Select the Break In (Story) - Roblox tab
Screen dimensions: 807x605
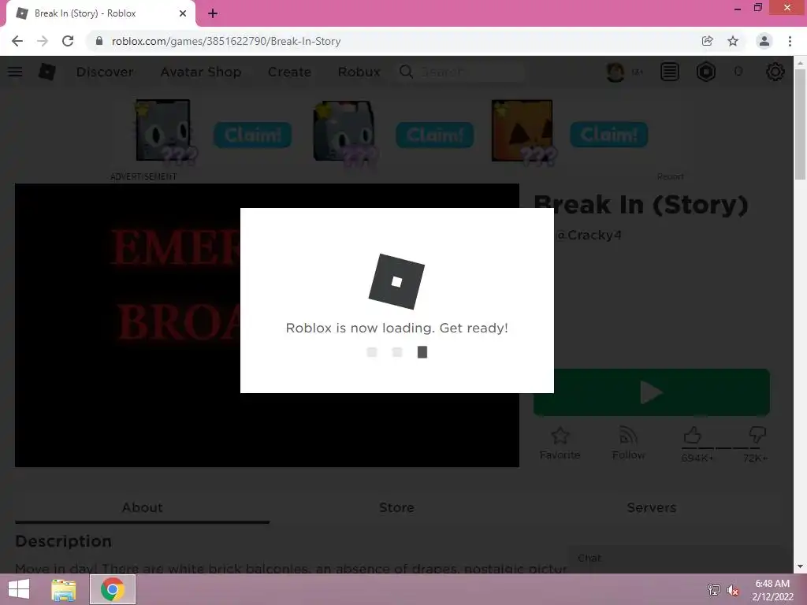click(x=100, y=13)
